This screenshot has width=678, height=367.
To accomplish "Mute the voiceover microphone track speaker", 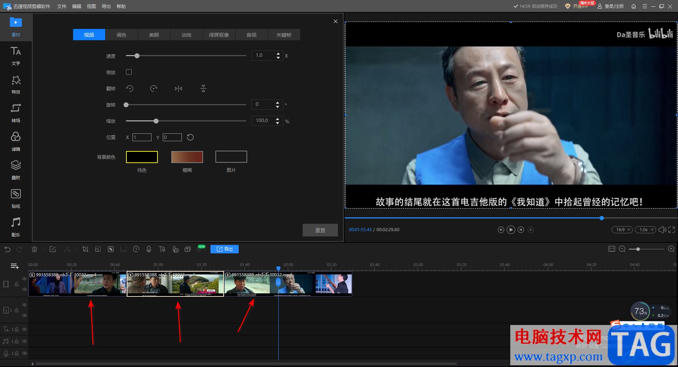I will coord(24,353).
